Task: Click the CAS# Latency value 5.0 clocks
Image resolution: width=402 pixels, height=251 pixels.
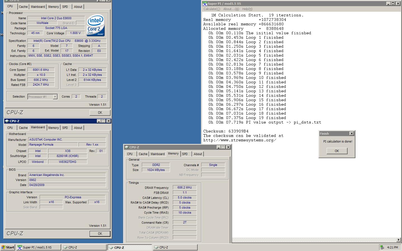Action: 185,198
